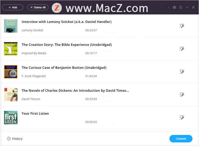Select the Benjamin Button cover thumbnail
199x146 pixels.
point(11,72)
